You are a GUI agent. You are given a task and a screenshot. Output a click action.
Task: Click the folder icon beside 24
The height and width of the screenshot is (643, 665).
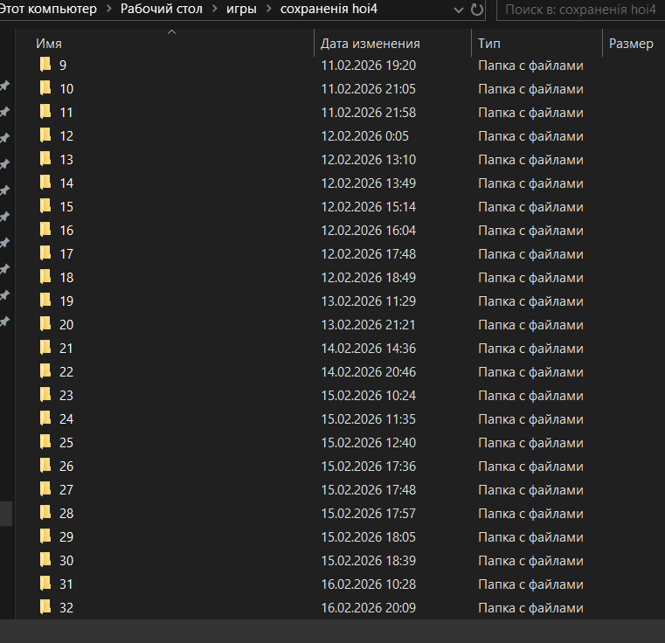tap(46, 418)
